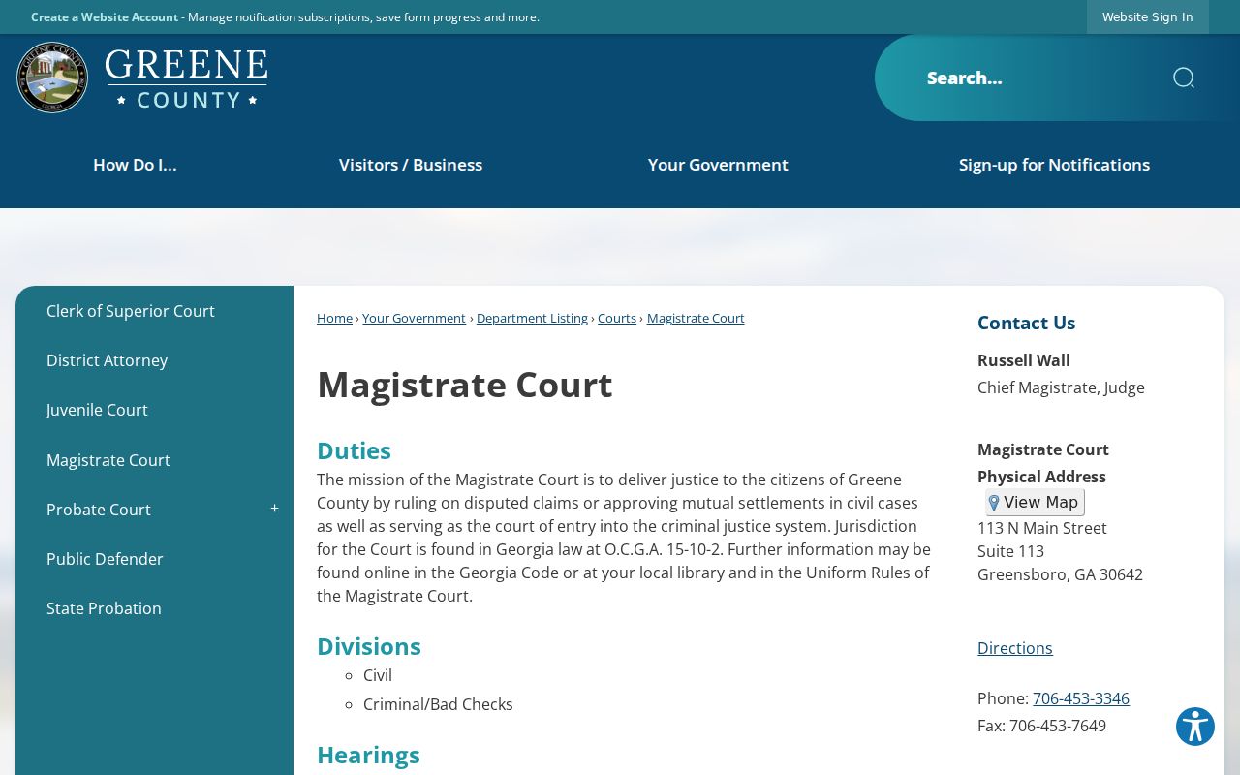
Task: Open the Visitors / Business menu
Action: click(x=411, y=165)
